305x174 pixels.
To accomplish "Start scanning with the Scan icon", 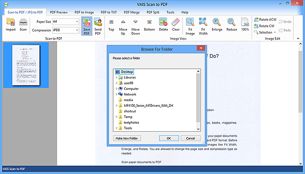I will click(23, 24).
